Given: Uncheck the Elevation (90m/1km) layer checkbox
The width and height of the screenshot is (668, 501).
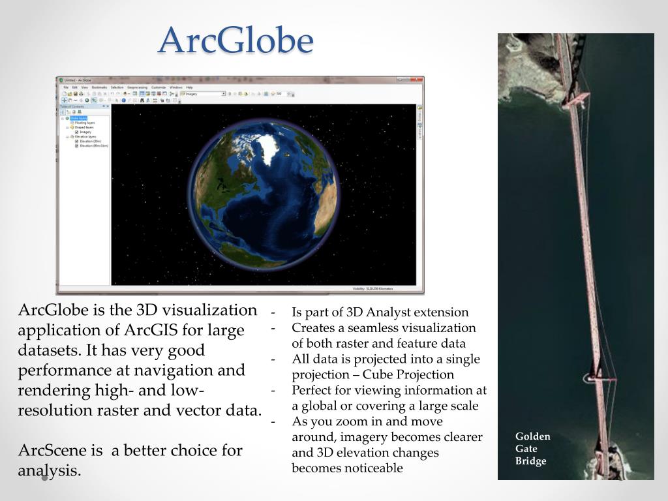Looking at the screenshot, I should (x=77, y=145).
